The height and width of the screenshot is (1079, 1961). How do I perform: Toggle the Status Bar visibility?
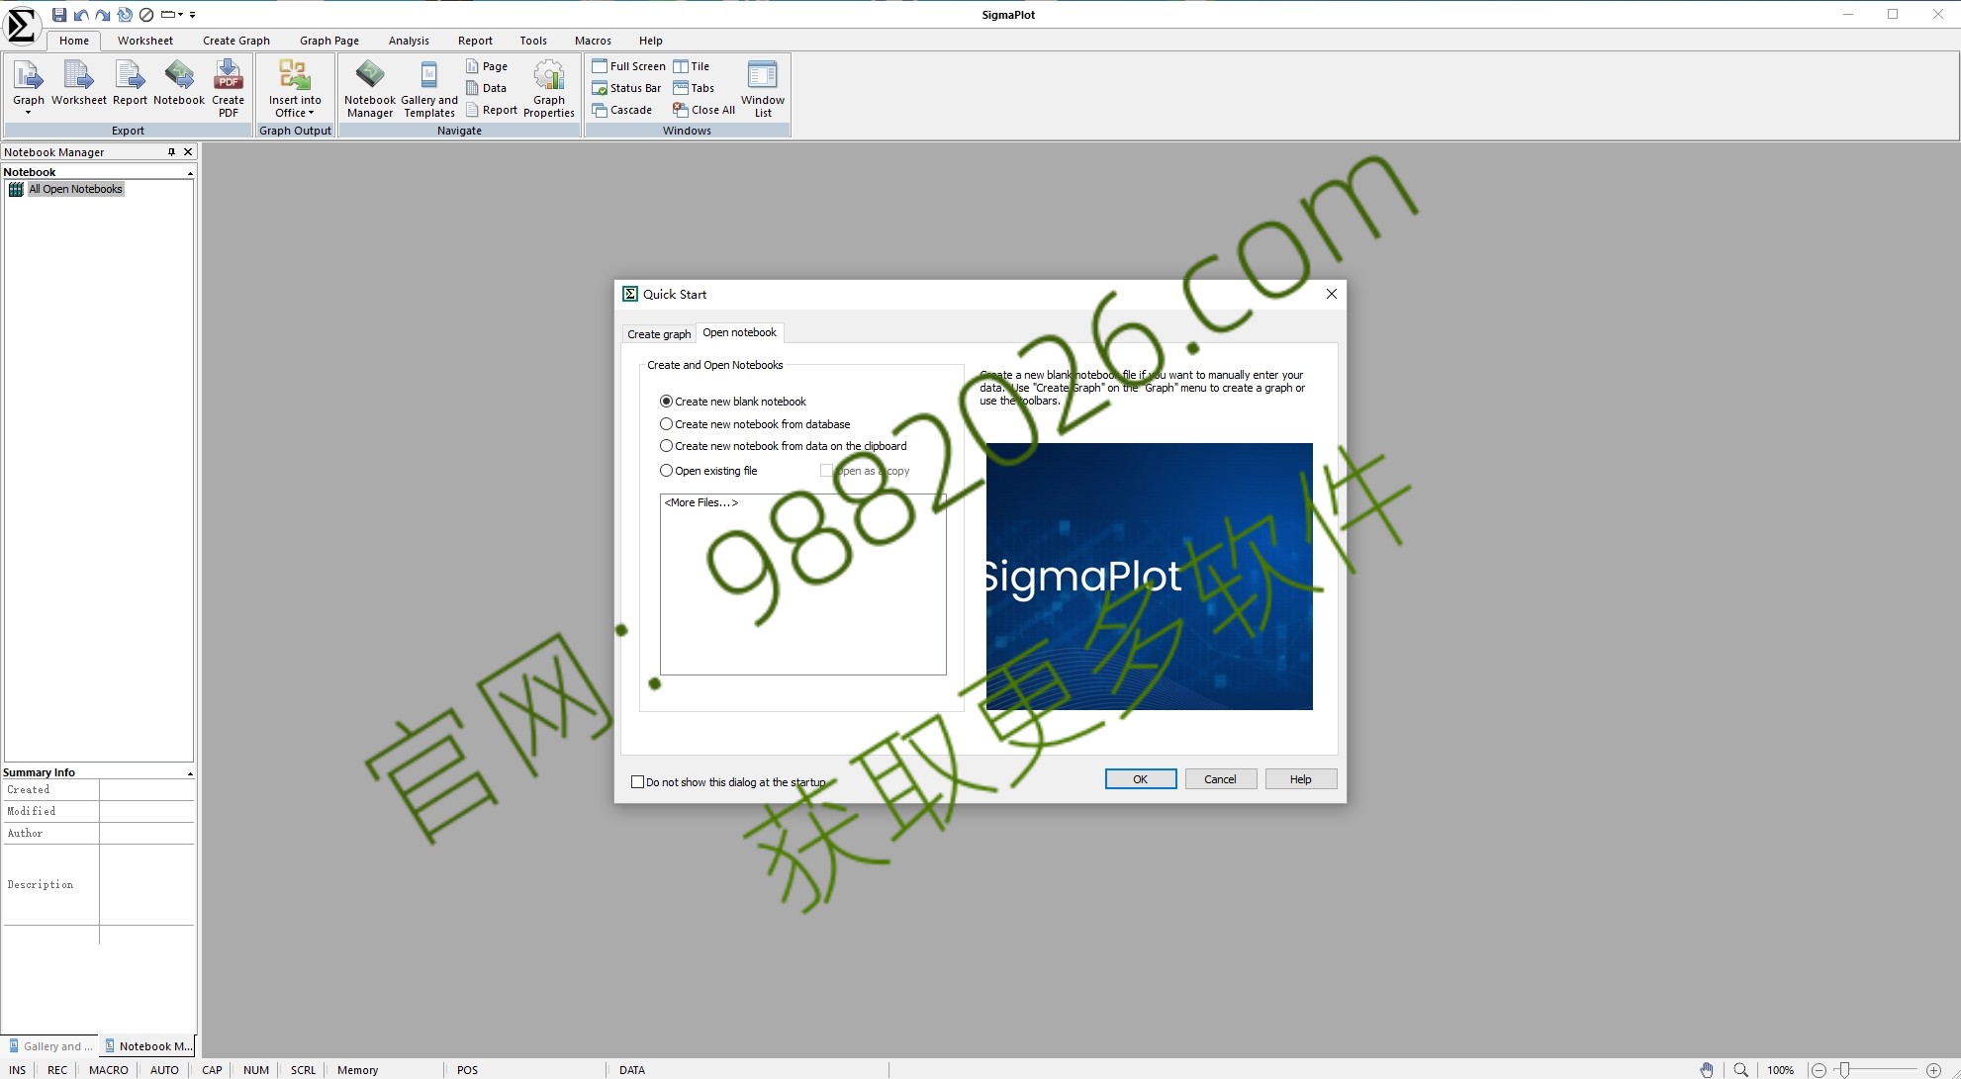(x=626, y=88)
